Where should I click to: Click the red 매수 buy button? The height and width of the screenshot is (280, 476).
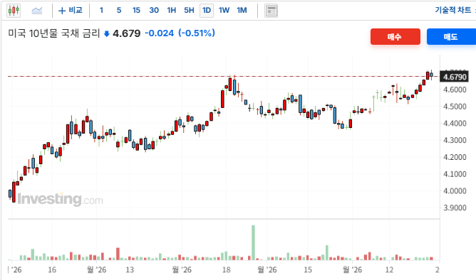coord(395,37)
